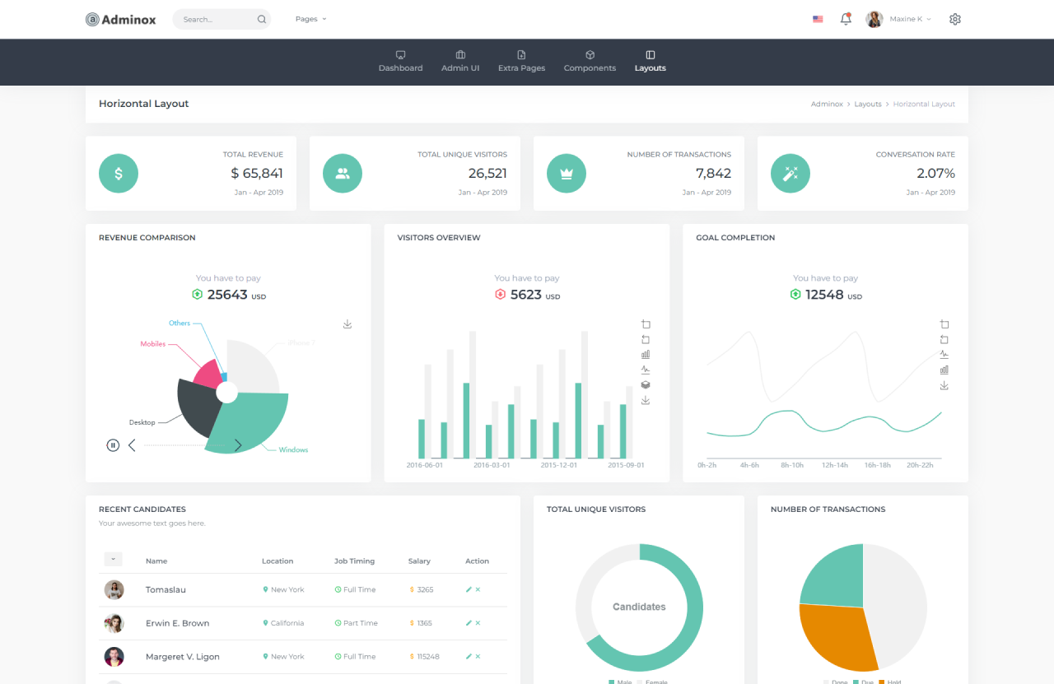The width and height of the screenshot is (1054, 684).
Task: Focus the Search input field
Action: pos(222,19)
